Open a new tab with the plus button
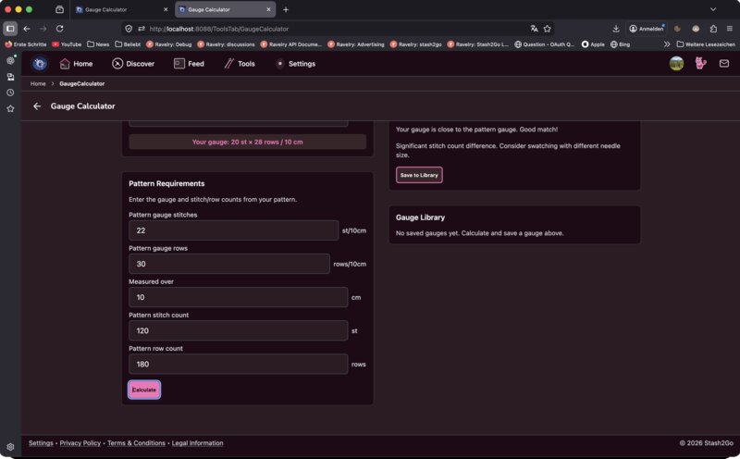Viewport: 740px width, 459px height. tap(286, 9)
